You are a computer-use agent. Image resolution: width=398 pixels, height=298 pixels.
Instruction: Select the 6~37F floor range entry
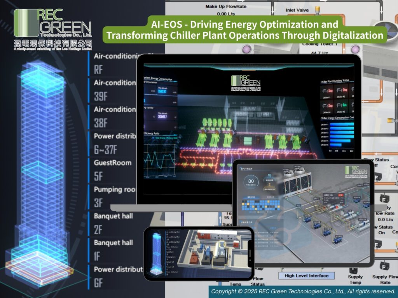pyautogui.click(x=105, y=150)
